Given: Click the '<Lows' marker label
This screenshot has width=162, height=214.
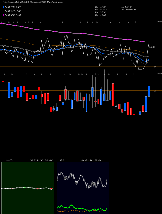Looking at the screenshot, I should point(159,73).
